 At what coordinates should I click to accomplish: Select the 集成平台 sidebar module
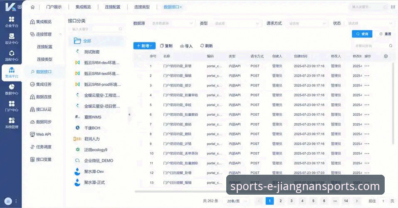click(x=11, y=72)
